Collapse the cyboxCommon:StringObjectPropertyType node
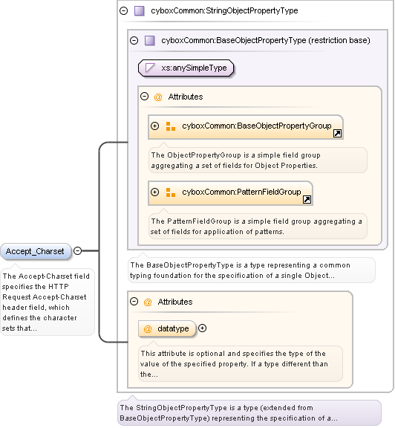This screenshot has height=428, width=395. [124, 11]
